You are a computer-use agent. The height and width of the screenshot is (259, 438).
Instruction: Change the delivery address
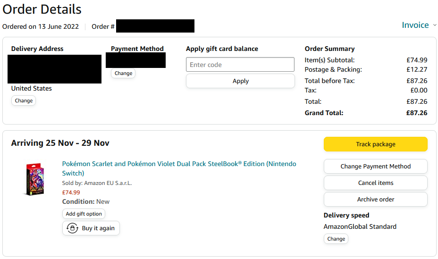[x=24, y=100]
